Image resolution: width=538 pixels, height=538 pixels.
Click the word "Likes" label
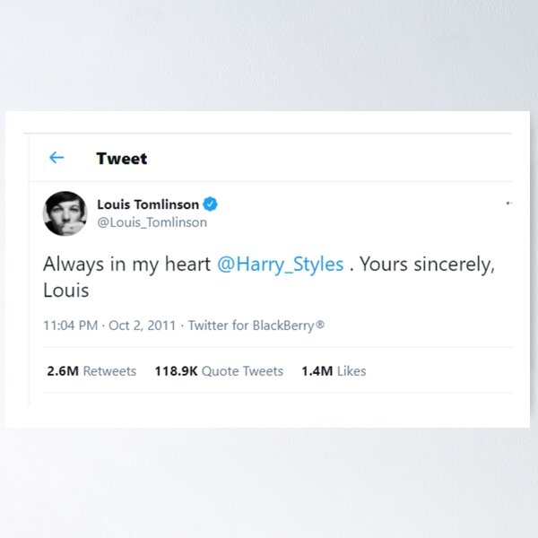click(351, 371)
